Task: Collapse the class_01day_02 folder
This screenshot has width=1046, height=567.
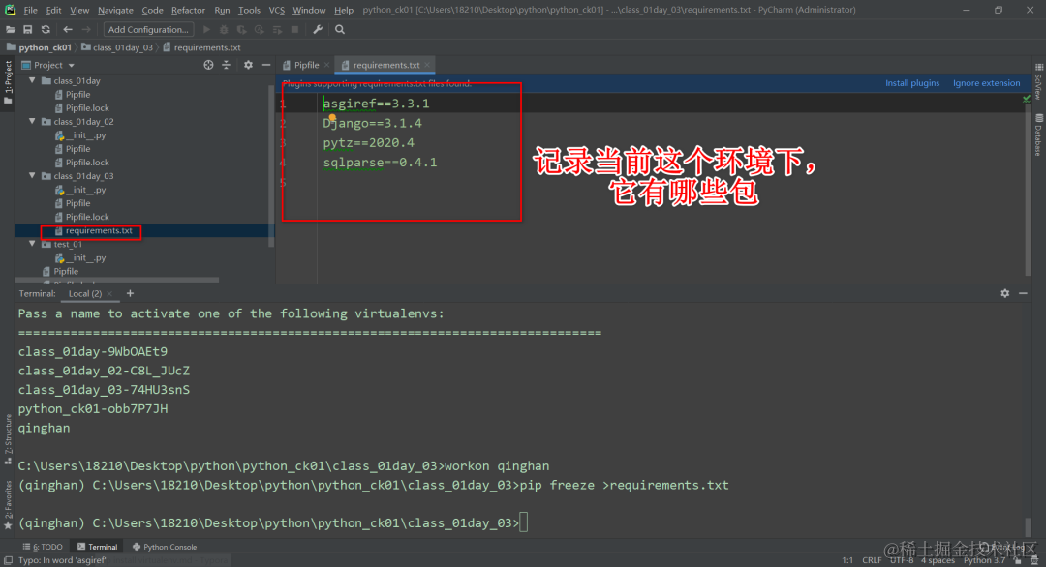Action: [x=32, y=121]
